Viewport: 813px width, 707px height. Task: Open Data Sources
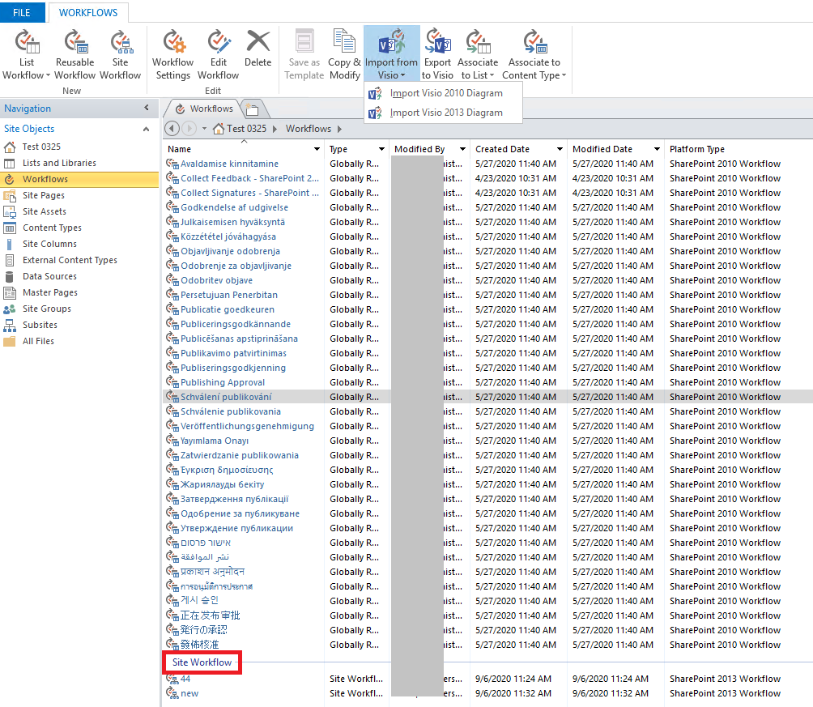click(x=49, y=276)
